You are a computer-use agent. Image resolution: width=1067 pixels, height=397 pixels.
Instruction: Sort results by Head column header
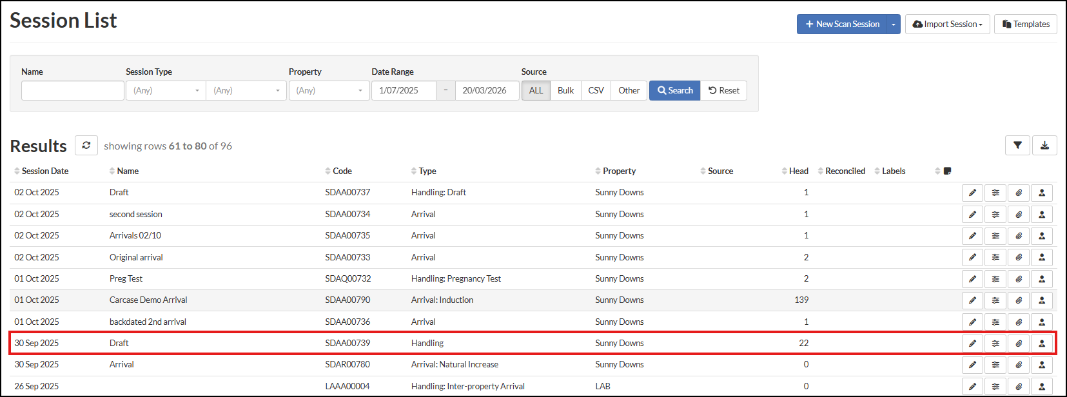click(798, 171)
